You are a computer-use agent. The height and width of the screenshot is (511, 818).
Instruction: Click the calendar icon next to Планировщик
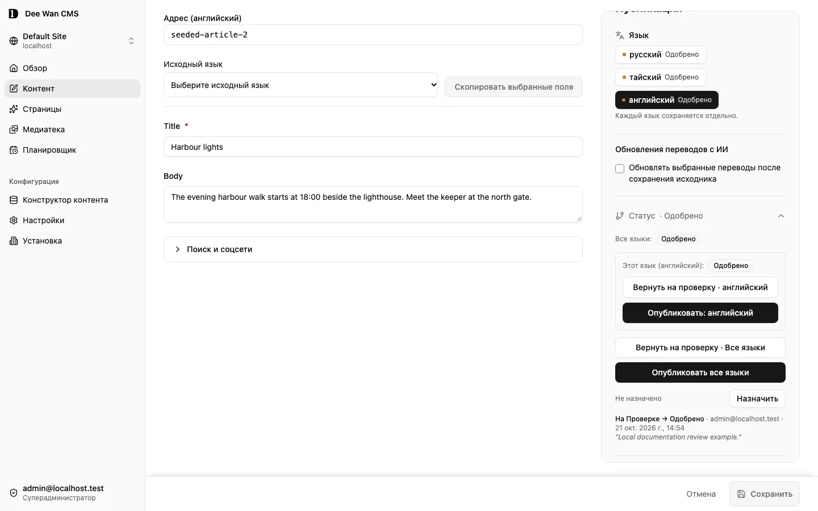[14, 150]
